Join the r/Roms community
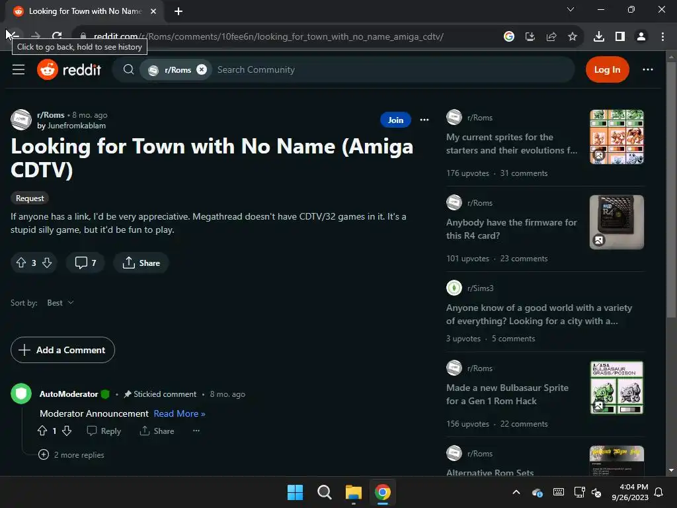Viewport: 677px width, 508px height. 395,120
